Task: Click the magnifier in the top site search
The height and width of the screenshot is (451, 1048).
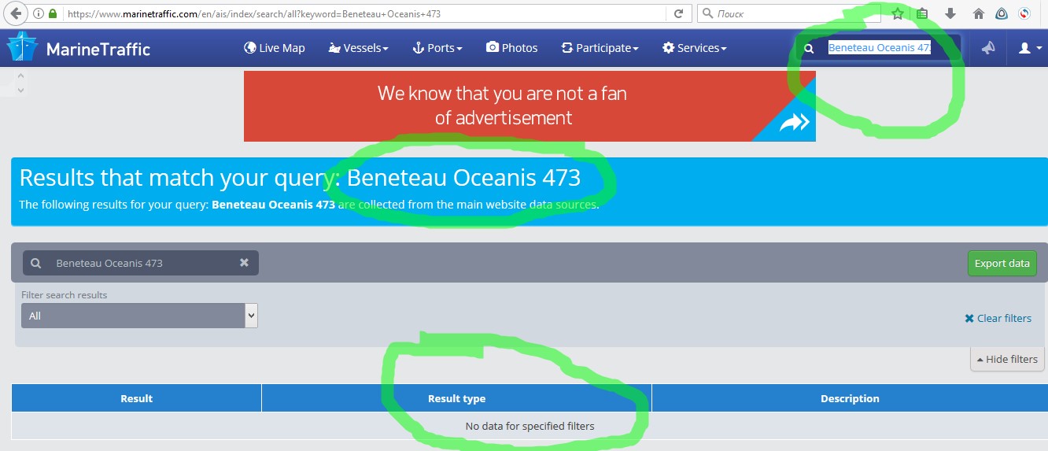Action: (x=809, y=48)
